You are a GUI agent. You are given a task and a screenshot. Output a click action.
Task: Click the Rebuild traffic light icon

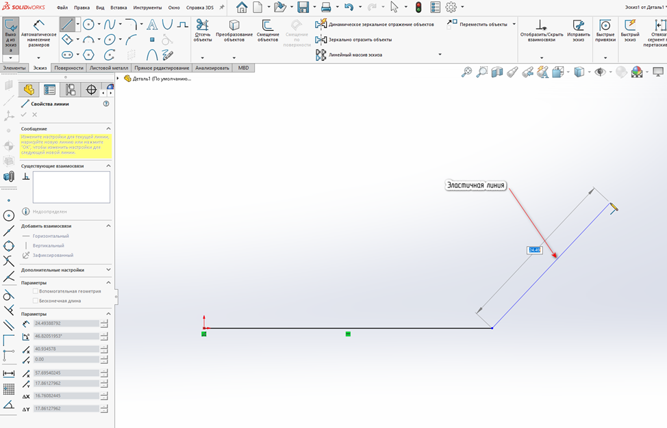coord(418,8)
